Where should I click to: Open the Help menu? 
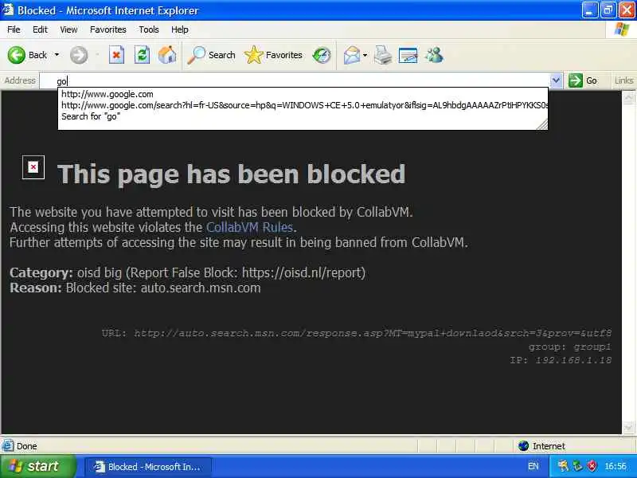coord(180,29)
